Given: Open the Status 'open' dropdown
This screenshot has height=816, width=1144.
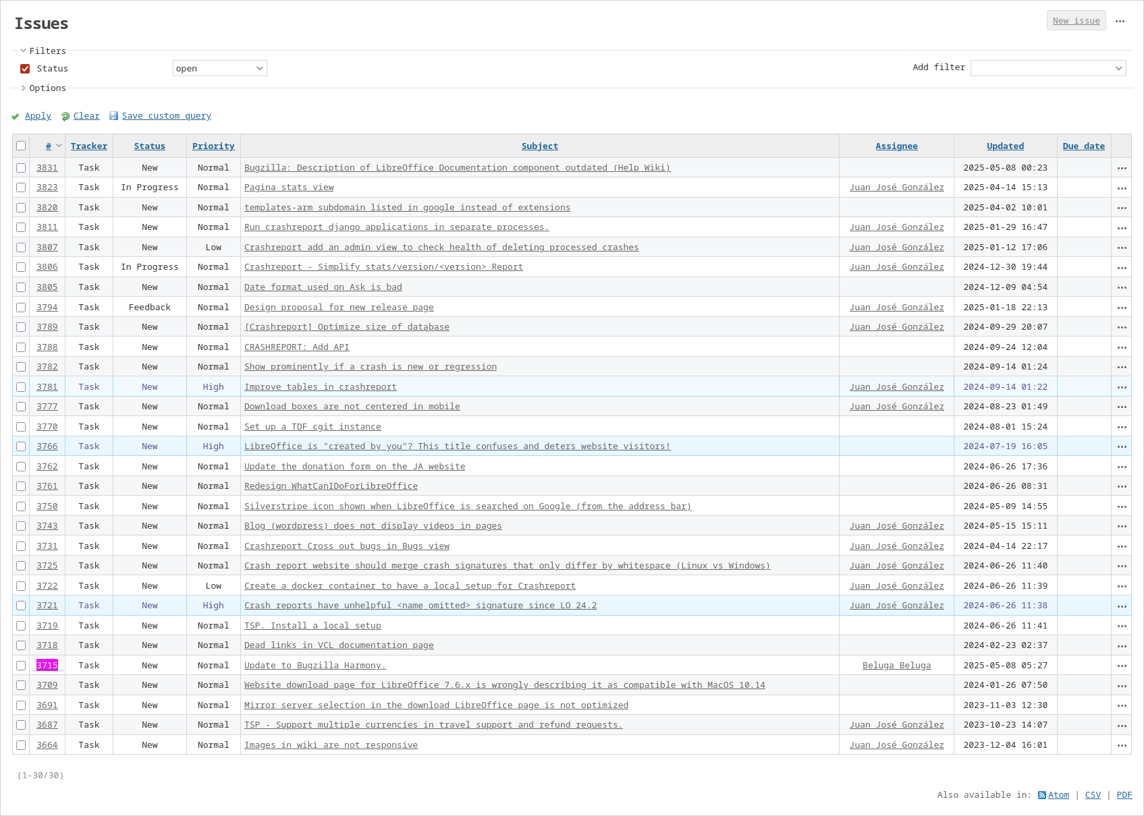Looking at the screenshot, I should [220, 68].
